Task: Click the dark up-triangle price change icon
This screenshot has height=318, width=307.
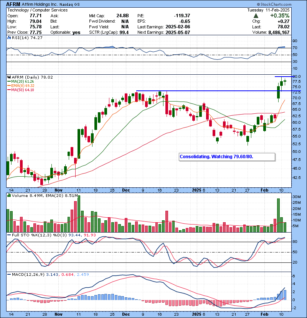Action: [x=256, y=16]
